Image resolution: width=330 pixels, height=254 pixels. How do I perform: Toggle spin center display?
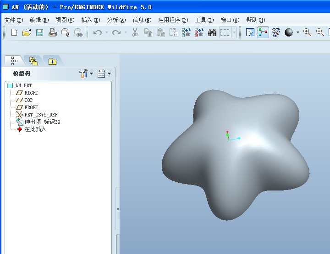[x=263, y=32]
